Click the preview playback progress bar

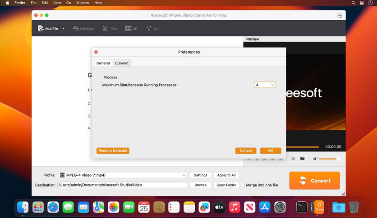click(x=303, y=147)
